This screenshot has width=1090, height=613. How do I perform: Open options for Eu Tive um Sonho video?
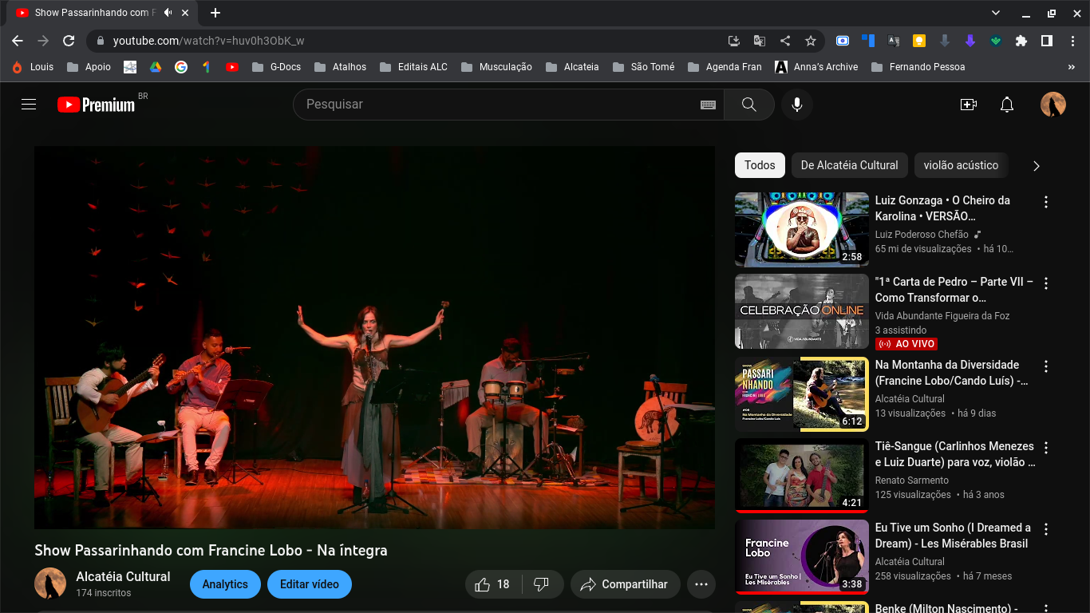tap(1046, 529)
